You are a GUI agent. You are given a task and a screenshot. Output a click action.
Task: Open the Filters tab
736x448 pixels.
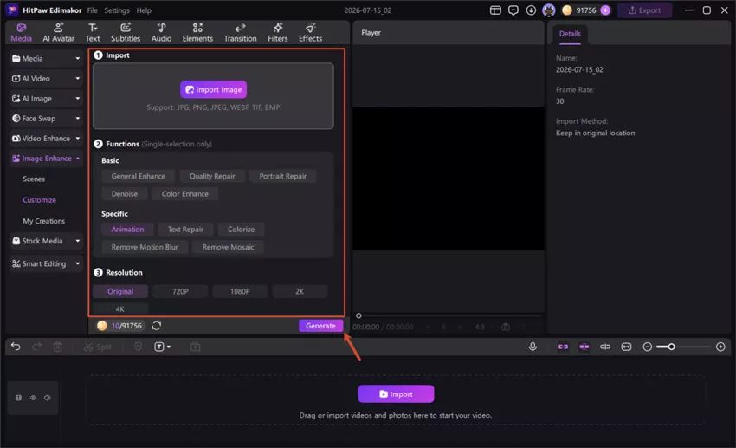click(277, 33)
